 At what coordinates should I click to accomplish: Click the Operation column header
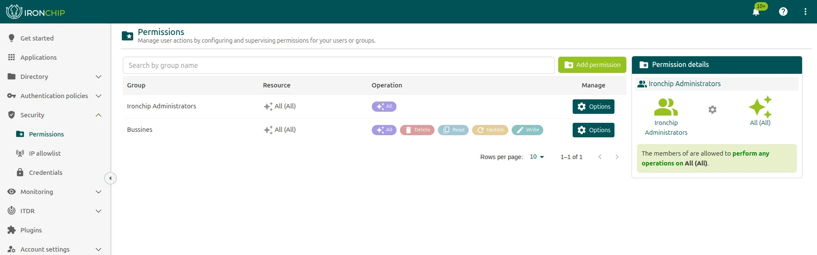point(387,85)
